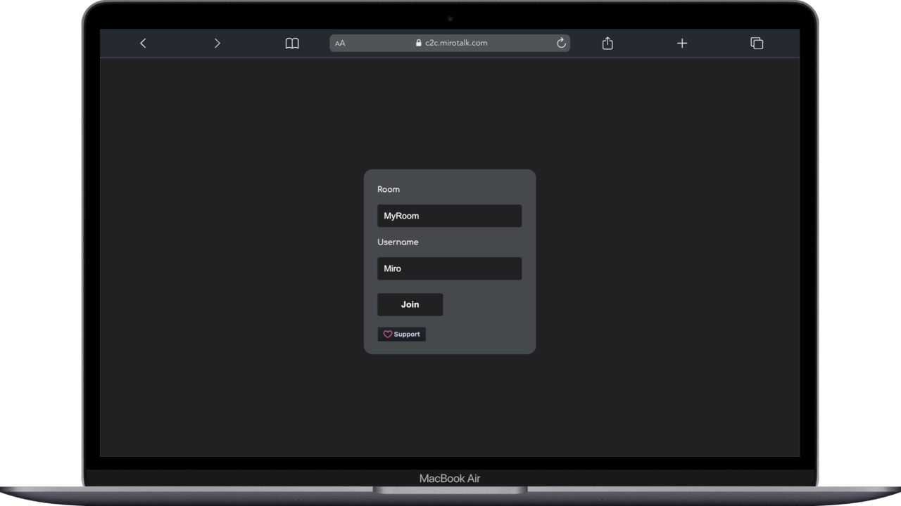Click the Username field label
Screen dimensions: 901x506
(398, 242)
